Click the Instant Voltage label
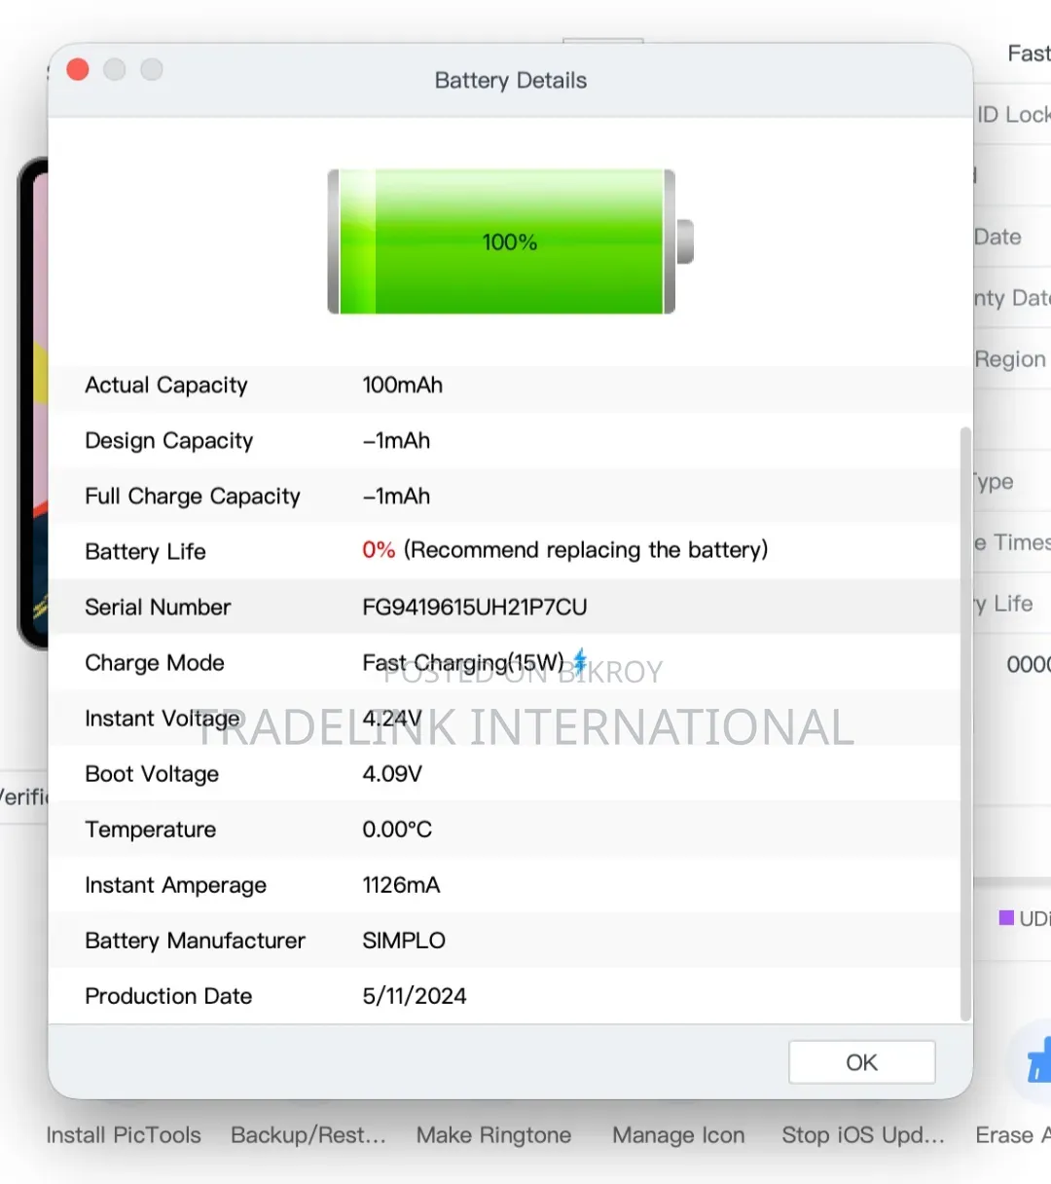Image resolution: width=1051 pixels, height=1184 pixels. click(x=163, y=719)
